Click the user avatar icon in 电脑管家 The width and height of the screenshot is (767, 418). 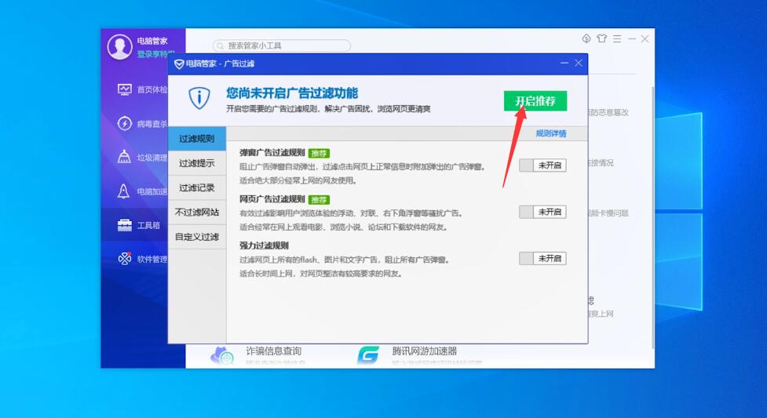[120, 47]
